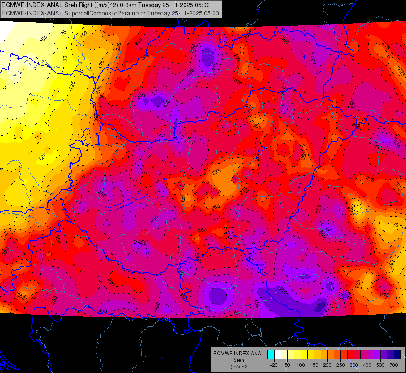Screen dimensions: 406x373
Task: Click the '-20' legend scale value
Action: tap(273, 365)
